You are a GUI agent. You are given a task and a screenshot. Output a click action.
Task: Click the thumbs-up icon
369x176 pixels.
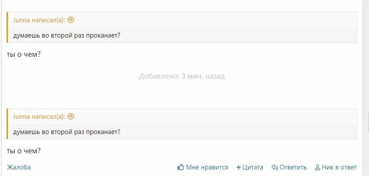(180, 167)
